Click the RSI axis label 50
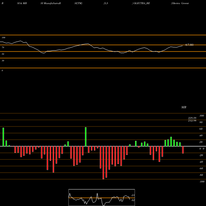The width and height of the screenshot is (206, 206). (3, 54)
